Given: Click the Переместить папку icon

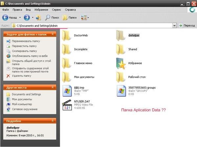Looking at the screenshot, I should point(9,46).
